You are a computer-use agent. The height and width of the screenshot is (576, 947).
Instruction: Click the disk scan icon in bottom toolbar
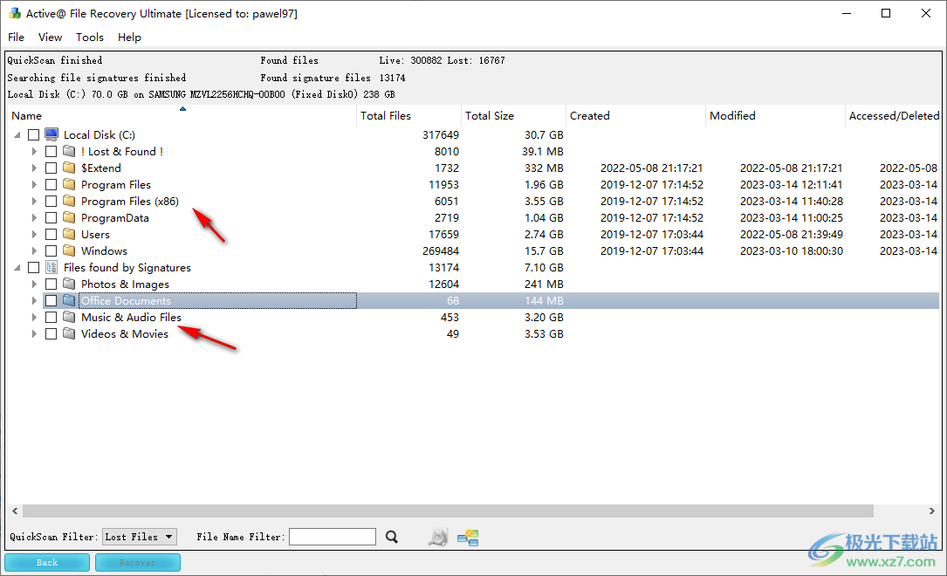tap(438, 537)
